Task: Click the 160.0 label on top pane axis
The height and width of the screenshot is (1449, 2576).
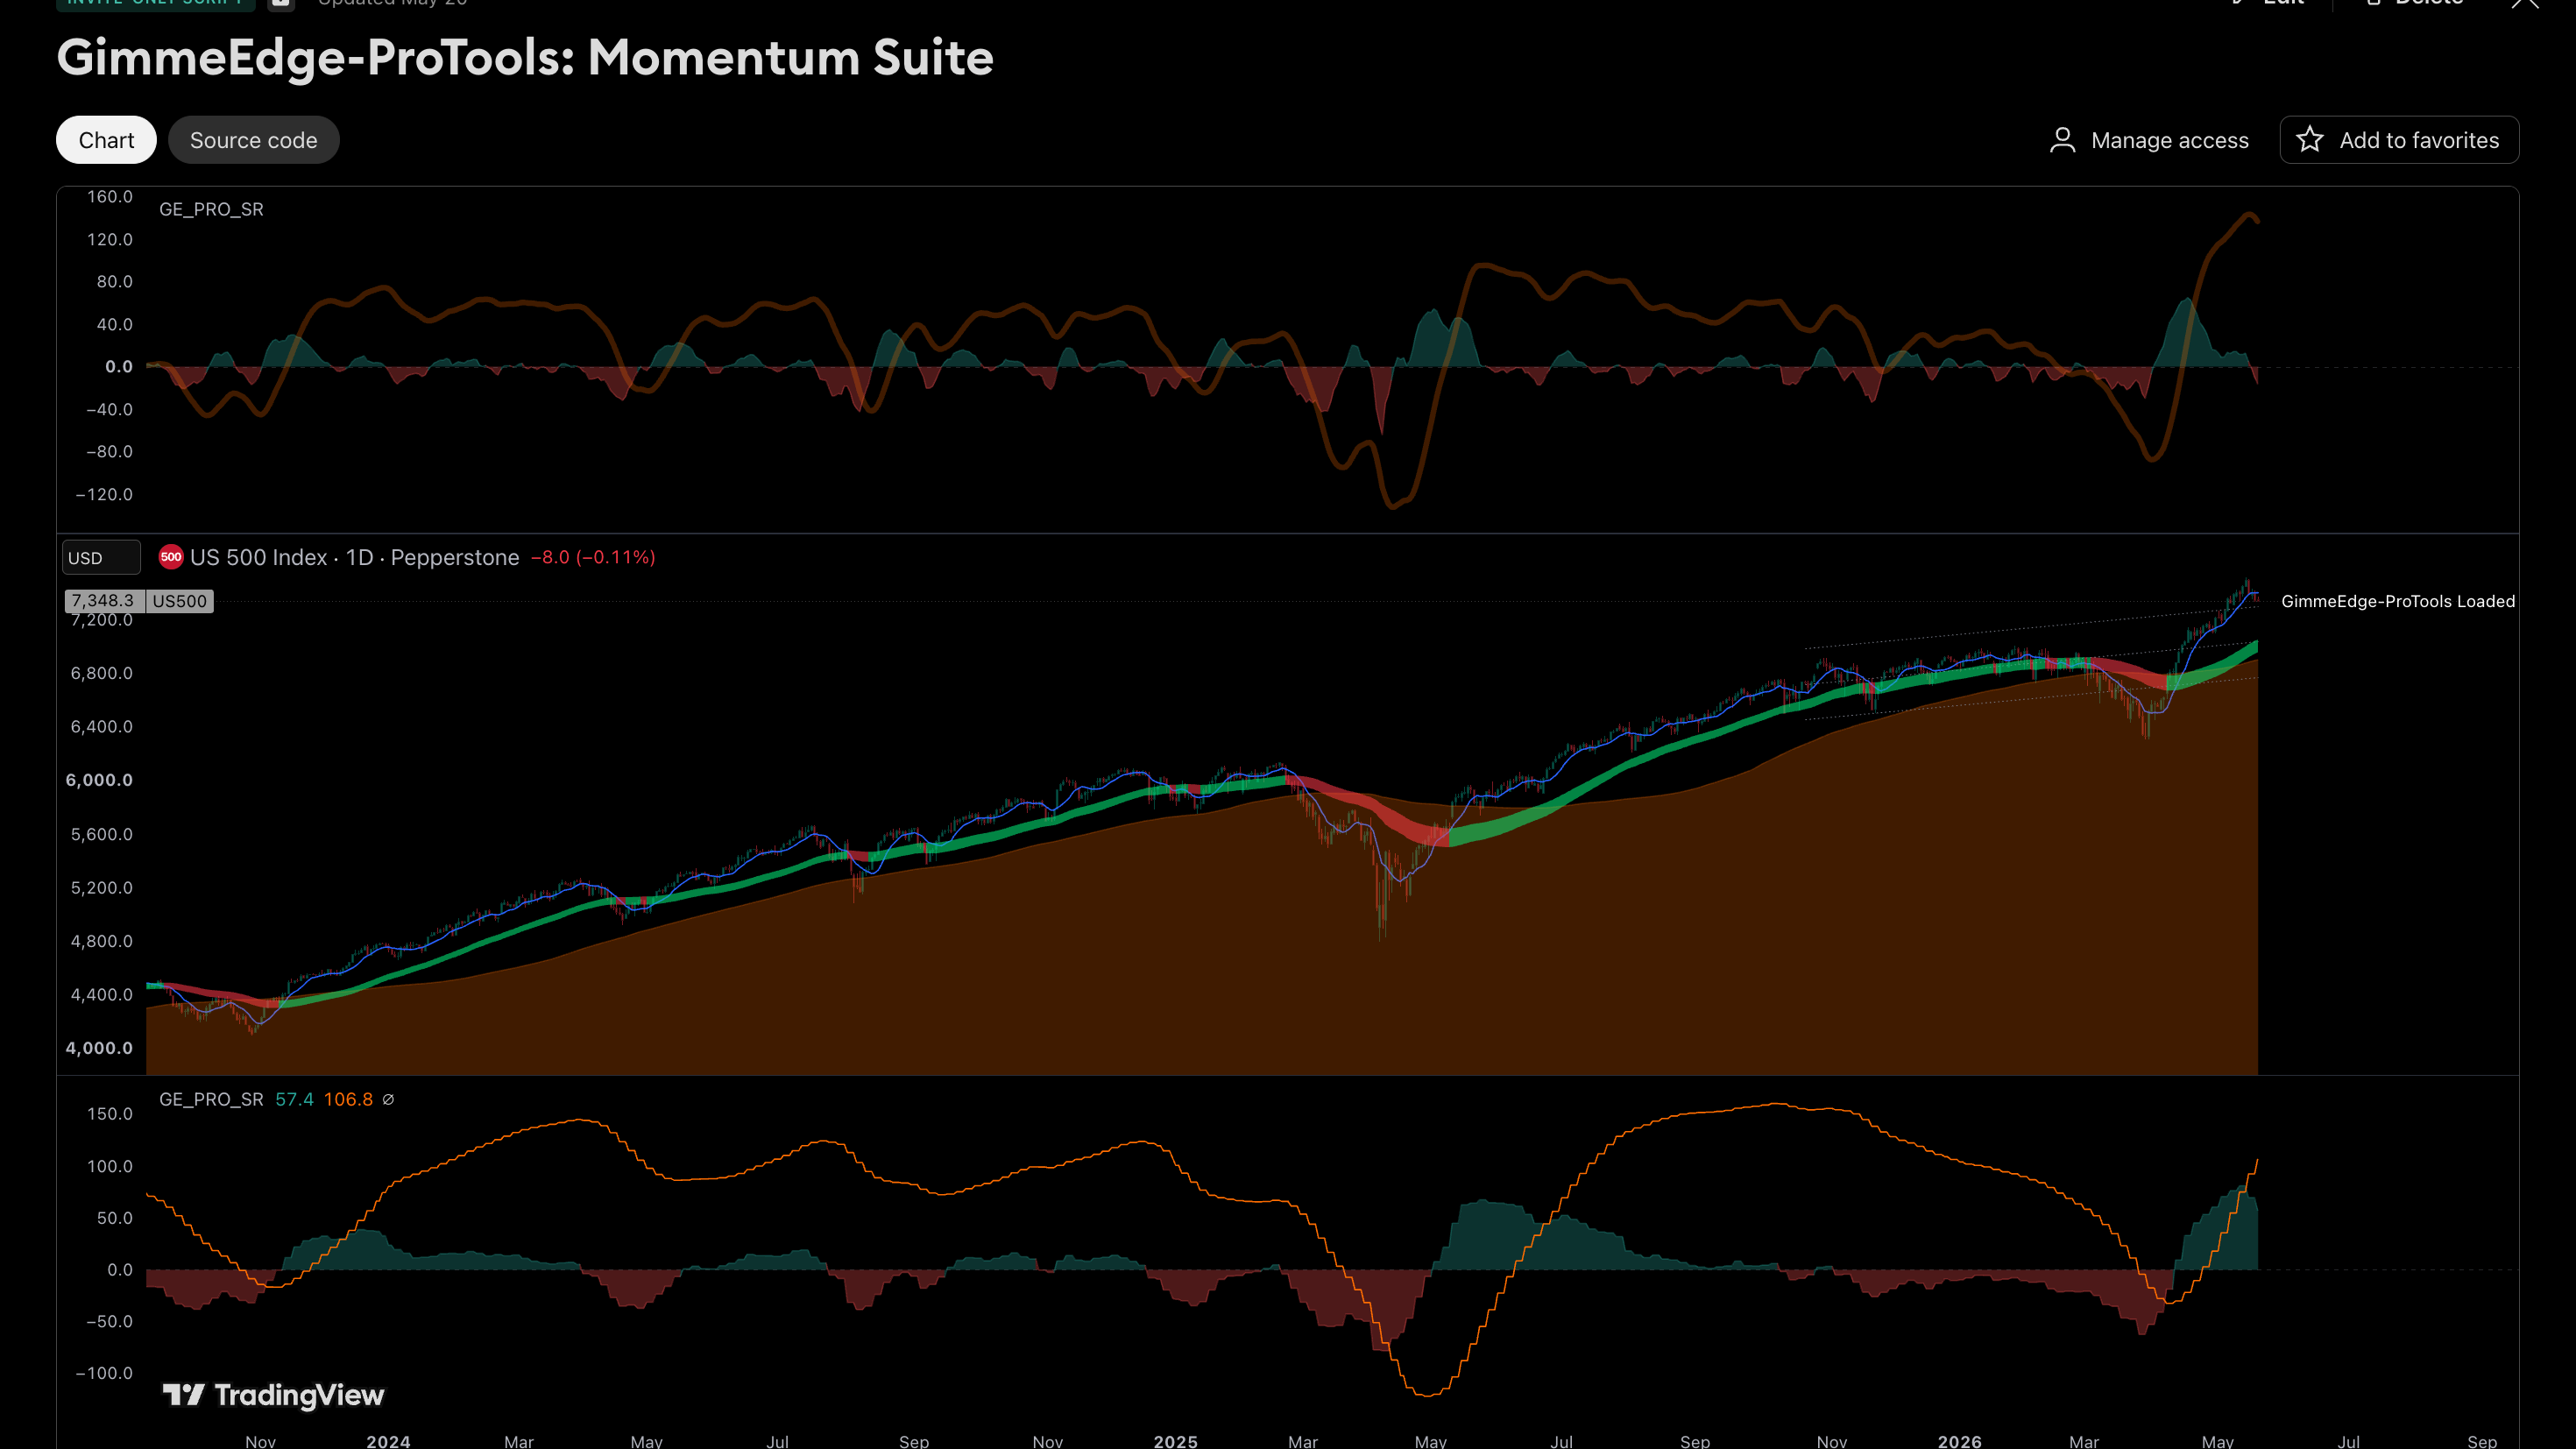Action: pos(109,196)
